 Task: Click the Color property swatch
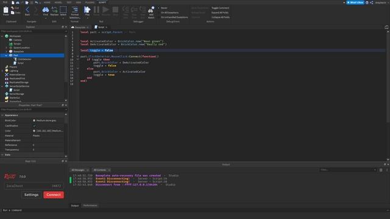point(34,131)
